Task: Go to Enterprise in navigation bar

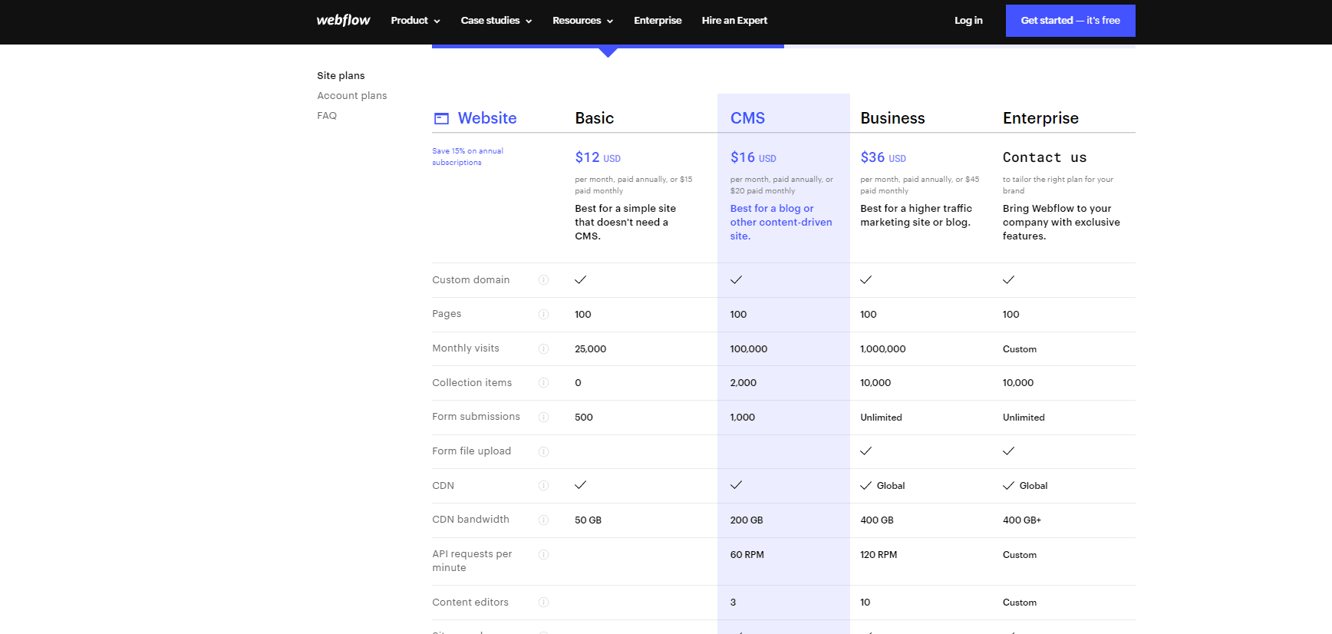Action: (x=658, y=21)
